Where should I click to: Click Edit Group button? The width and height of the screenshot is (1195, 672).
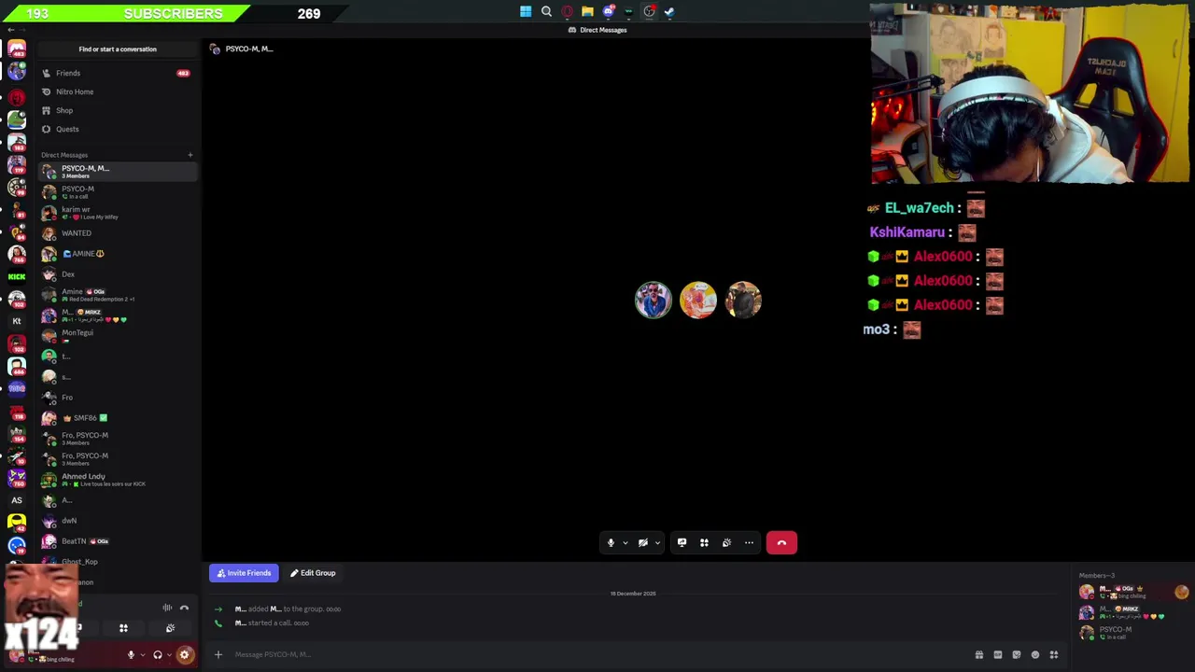[x=313, y=573]
